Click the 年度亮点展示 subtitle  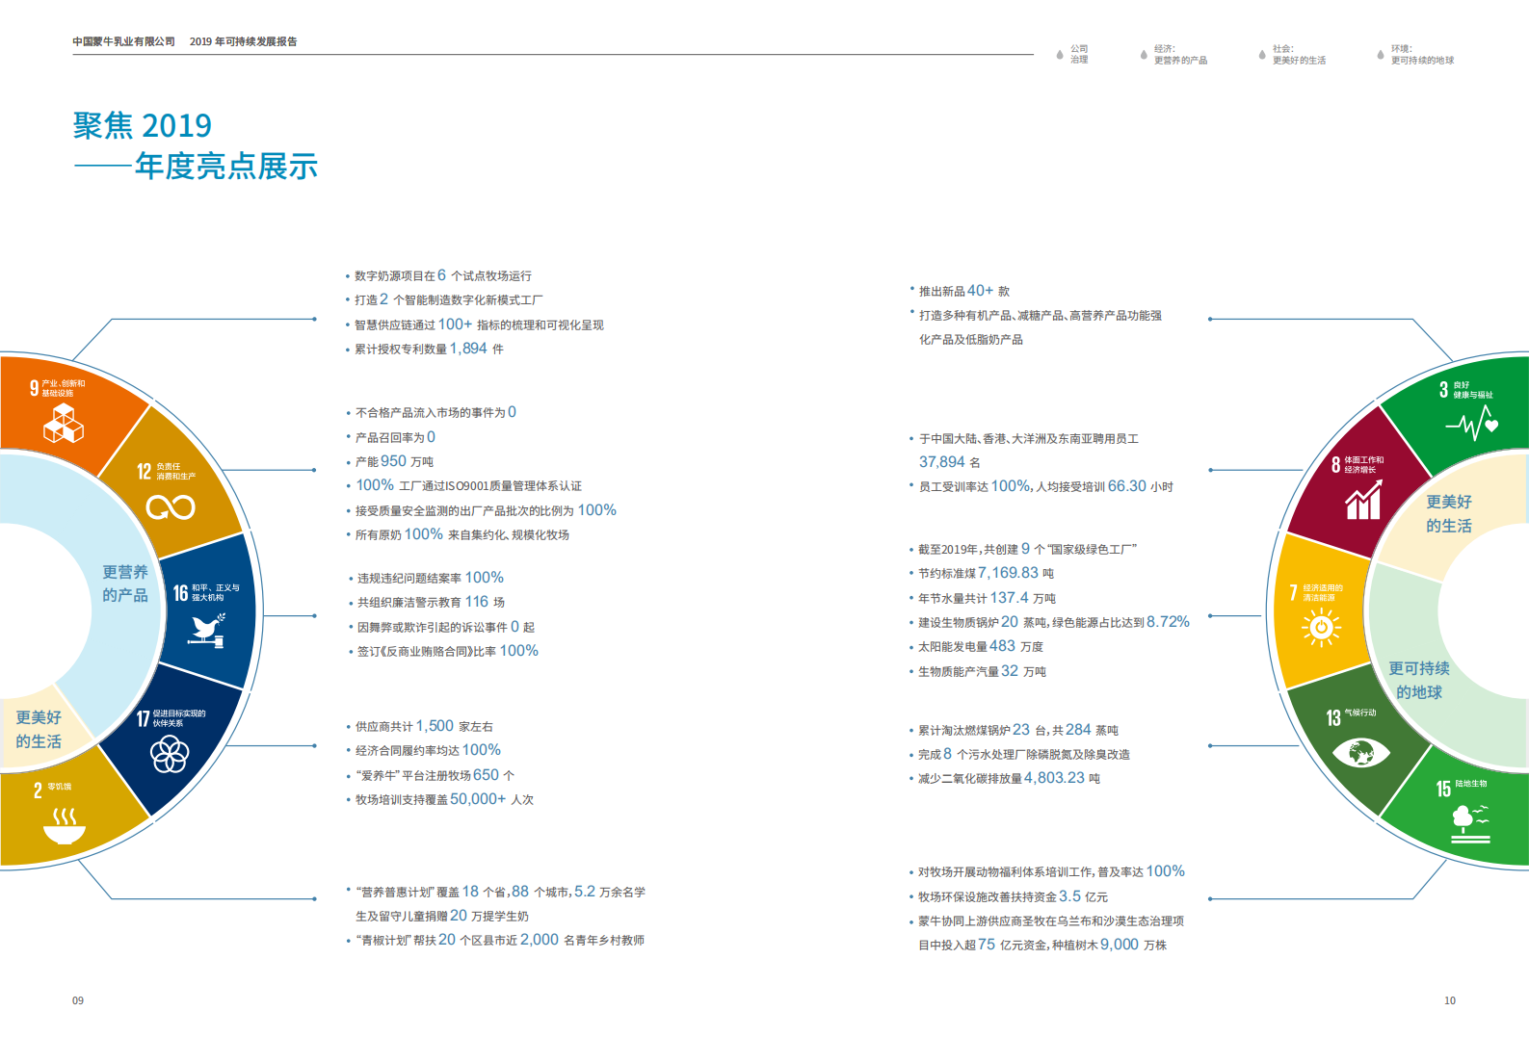coord(226,166)
